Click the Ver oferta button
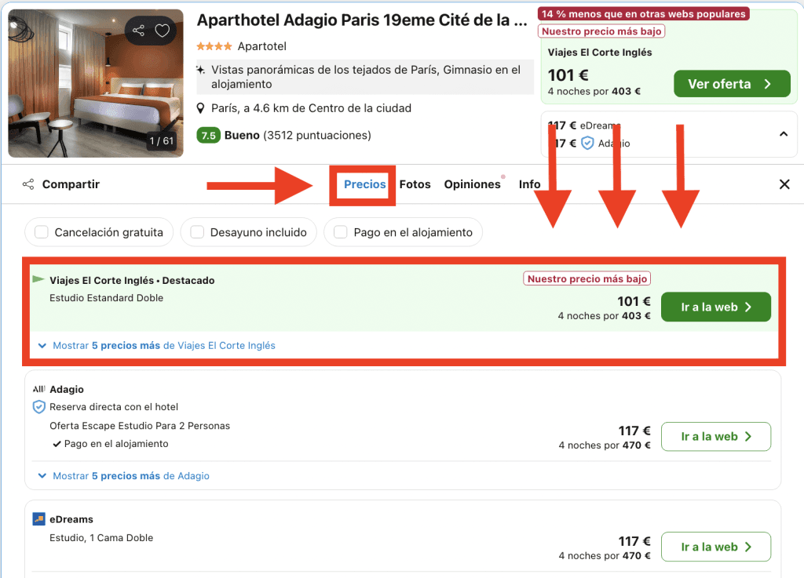The height and width of the screenshot is (578, 804). (x=732, y=84)
